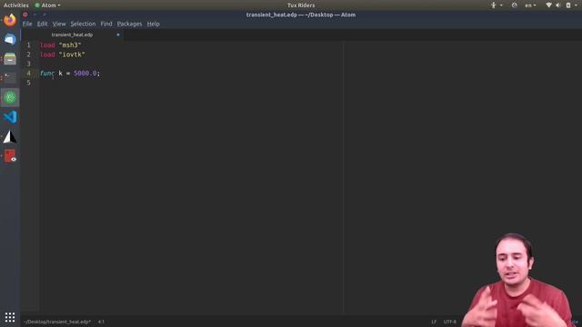This screenshot has width=582, height=327.
Task: Open the Terminal dock icon
Action: [10, 78]
